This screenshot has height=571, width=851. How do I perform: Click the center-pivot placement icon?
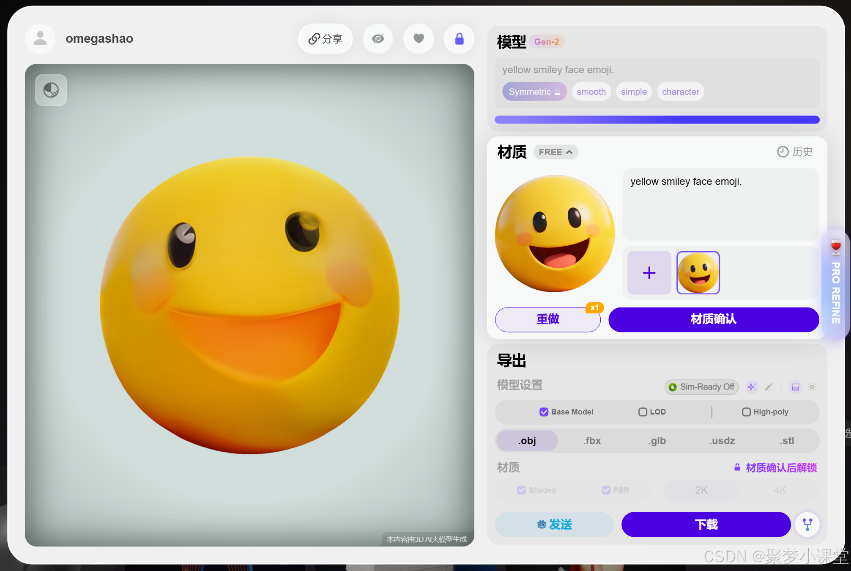[812, 387]
